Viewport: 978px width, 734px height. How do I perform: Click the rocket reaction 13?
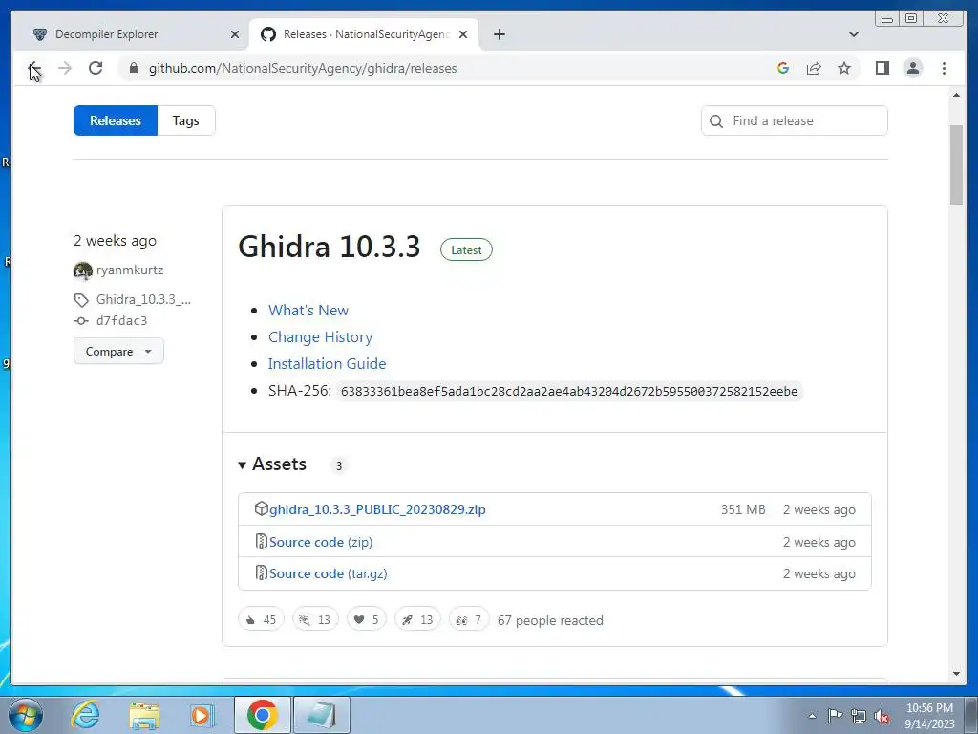[418, 619]
